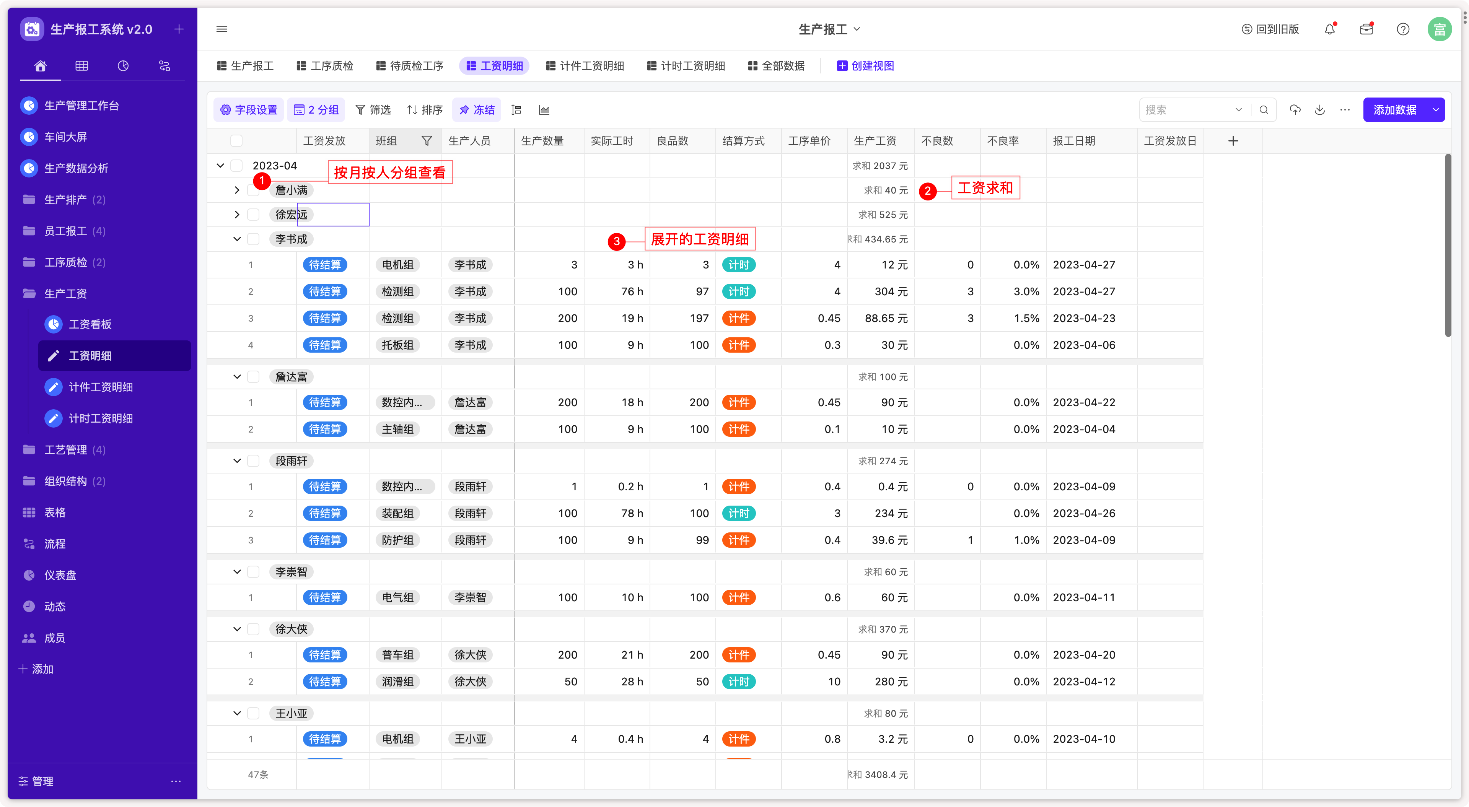Check the 李崇智 group checkbox

point(253,572)
